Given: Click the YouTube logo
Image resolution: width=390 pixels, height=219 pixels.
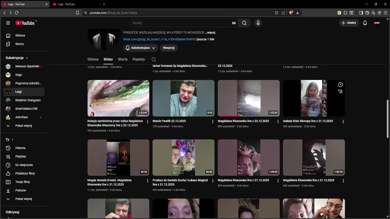Looking at the screenshot, I should point(25,23).
